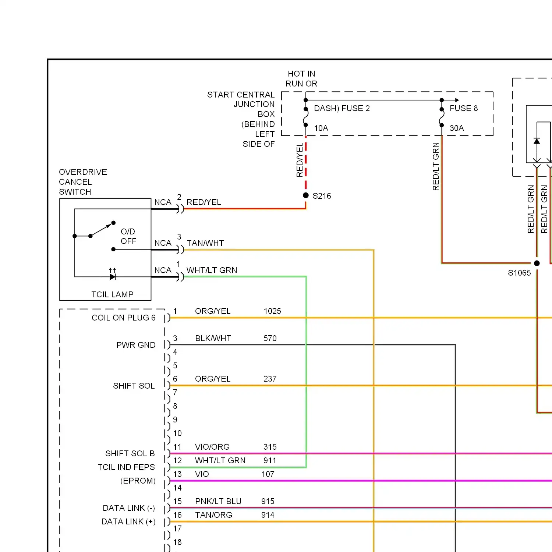The height and width of the screenshot is (552, 552).
Task: Select the "PWR GND" label
Action: tap(136, 345)
